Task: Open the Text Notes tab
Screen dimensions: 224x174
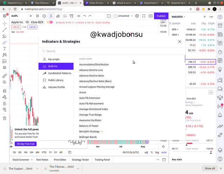Action: 42,160
